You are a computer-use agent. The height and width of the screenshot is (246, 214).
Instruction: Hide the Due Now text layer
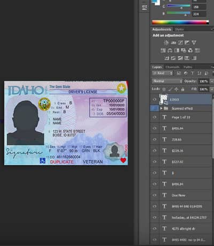pyautogui.click(x=155, y=195)
